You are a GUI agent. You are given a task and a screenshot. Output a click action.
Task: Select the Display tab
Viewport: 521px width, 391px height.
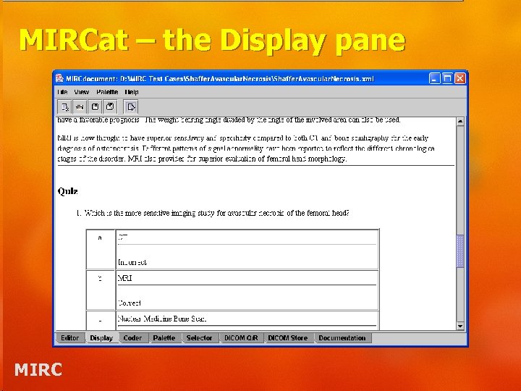click(x=101, y=338)
